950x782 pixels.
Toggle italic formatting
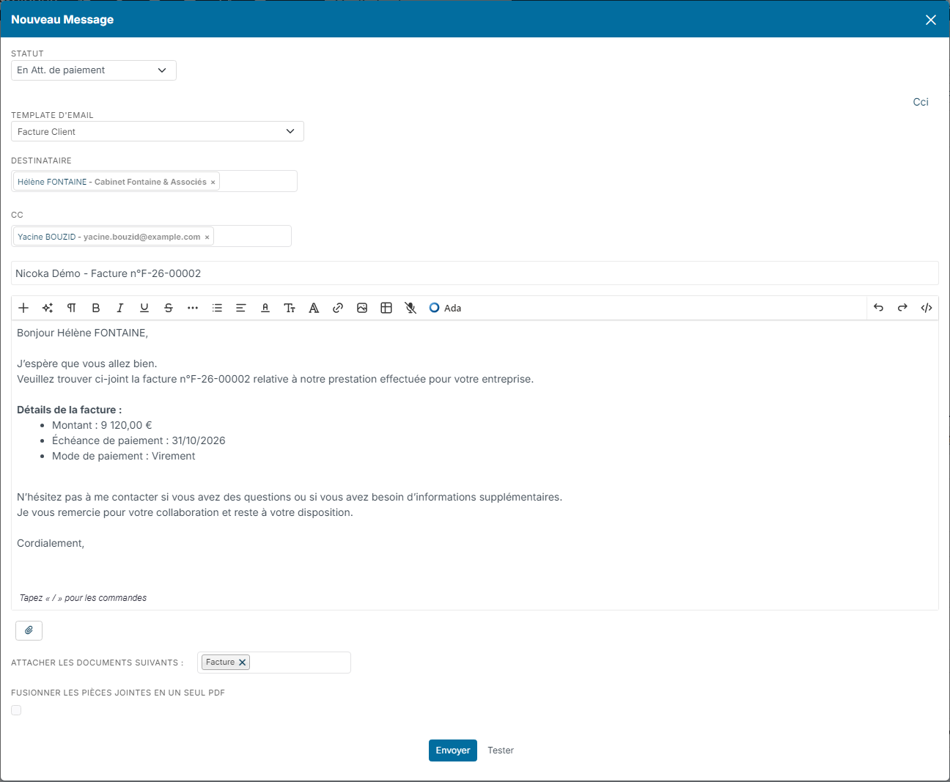pos(120,308)
